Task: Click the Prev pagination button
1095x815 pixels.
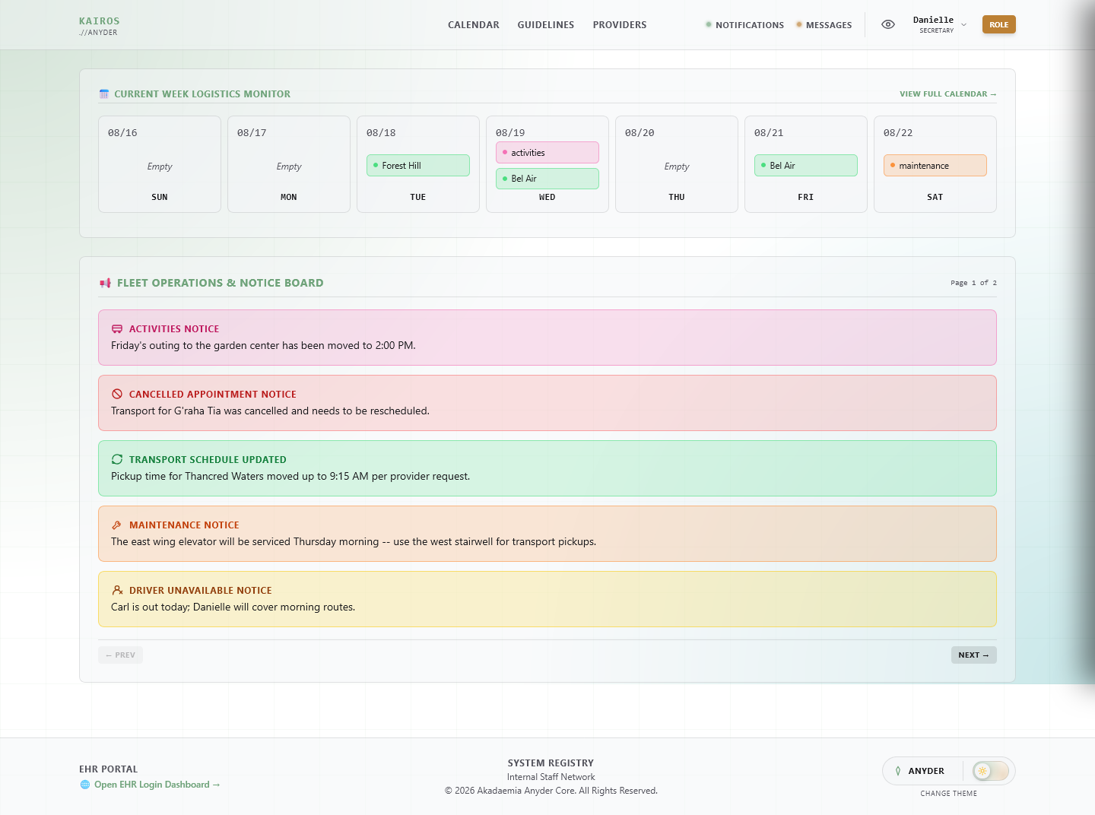Action: click(120, 655)
